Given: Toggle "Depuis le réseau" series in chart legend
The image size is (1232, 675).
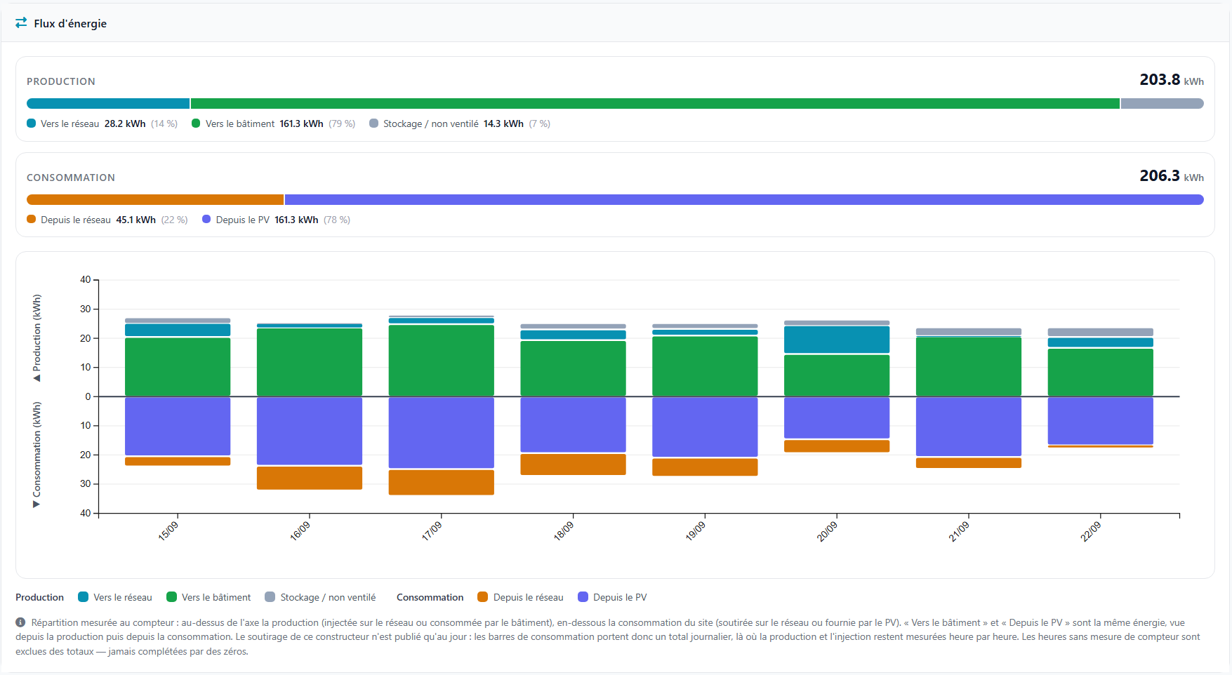Looking at the screenshot, I should pos(520,597).
